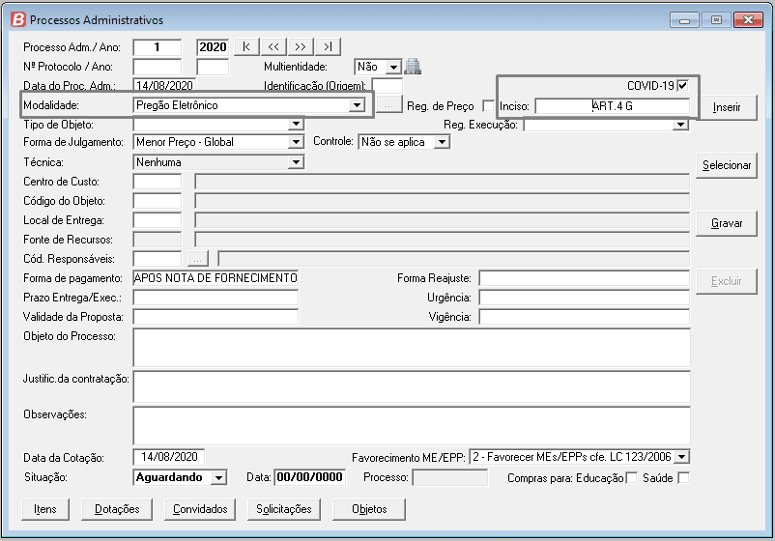
Task: Expand Favorecimento ME/EPP dropdown
Action: 682,457
